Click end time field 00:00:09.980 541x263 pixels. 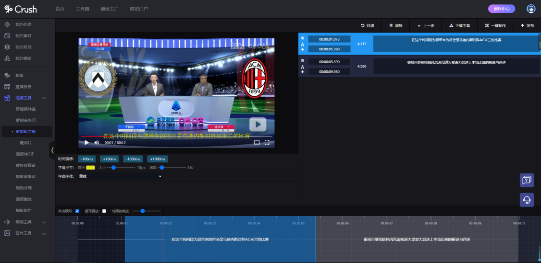pos(329,71)
